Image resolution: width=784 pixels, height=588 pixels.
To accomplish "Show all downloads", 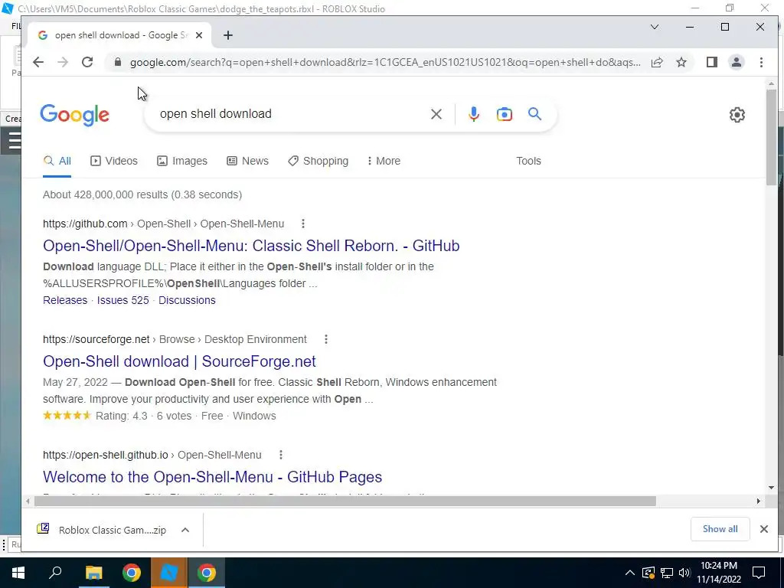I will pos(720,529).
